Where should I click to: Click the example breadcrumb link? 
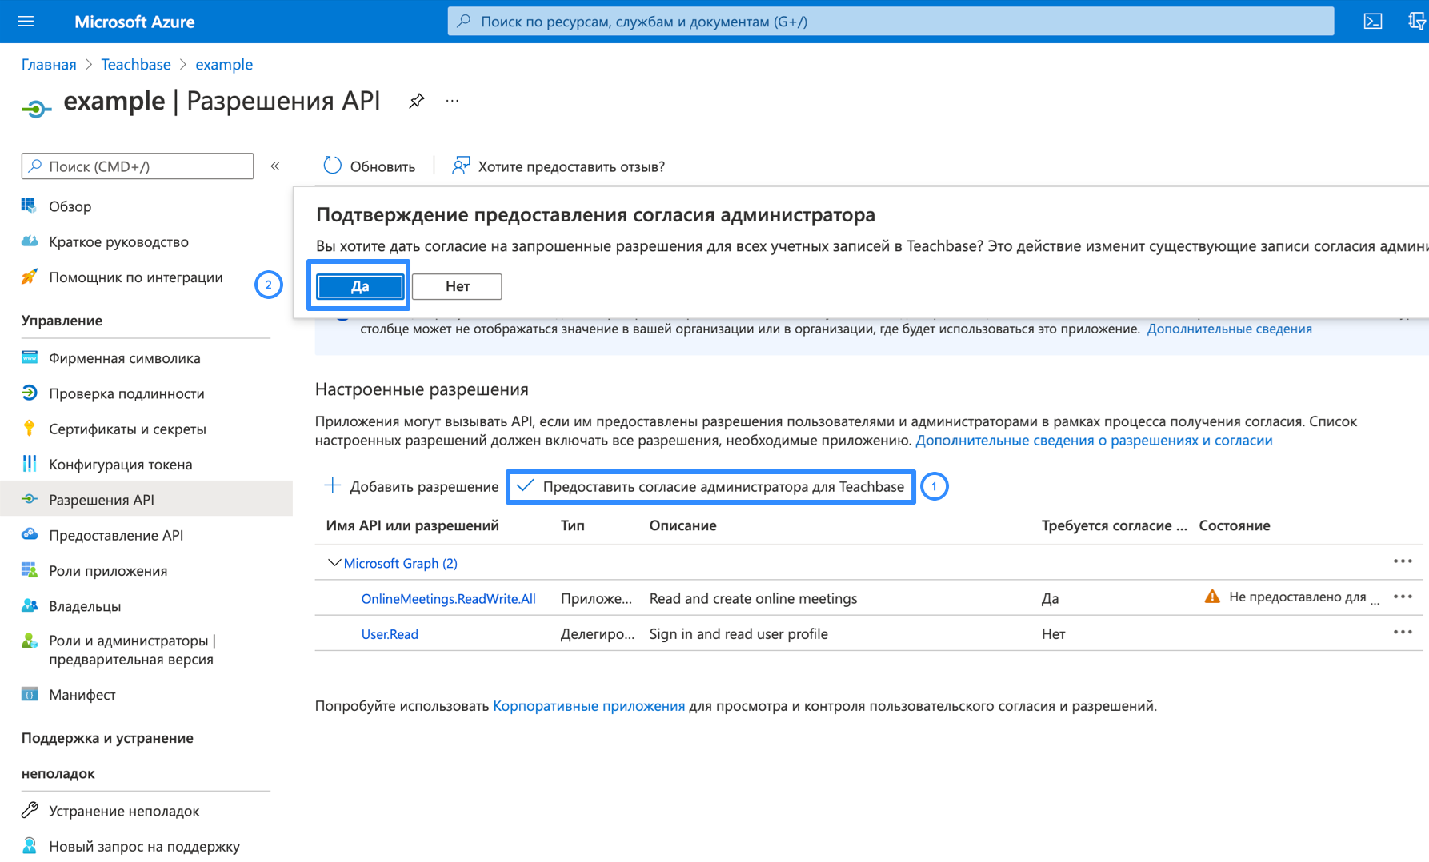224,64
